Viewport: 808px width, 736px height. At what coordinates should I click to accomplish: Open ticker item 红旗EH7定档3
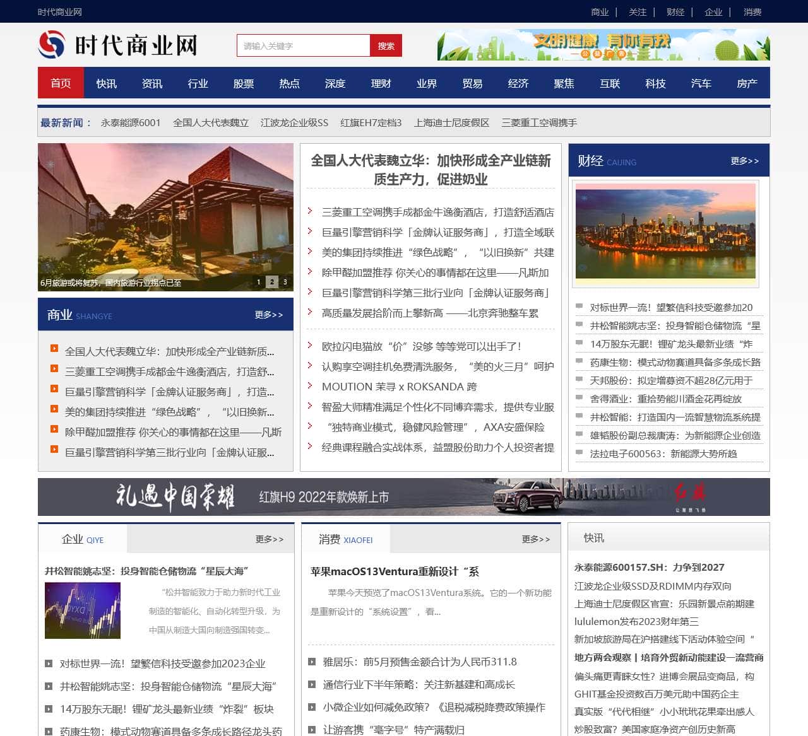tap(371, 122)
